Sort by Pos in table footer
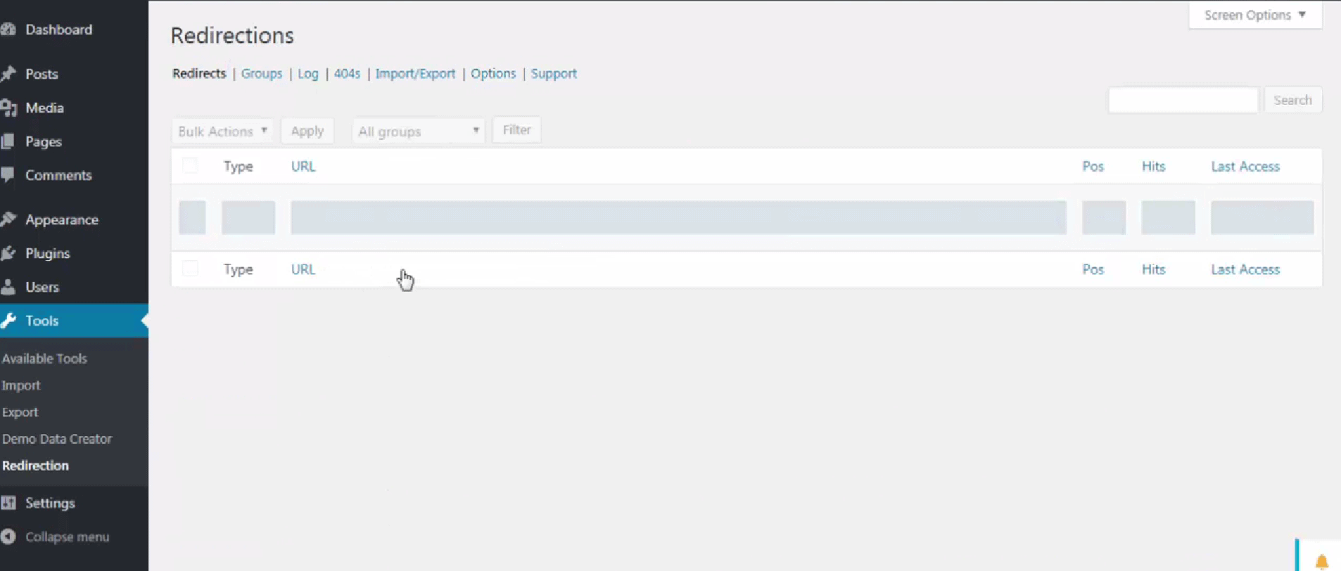This screenshot has width=1341, height=571. point(1093,269)
